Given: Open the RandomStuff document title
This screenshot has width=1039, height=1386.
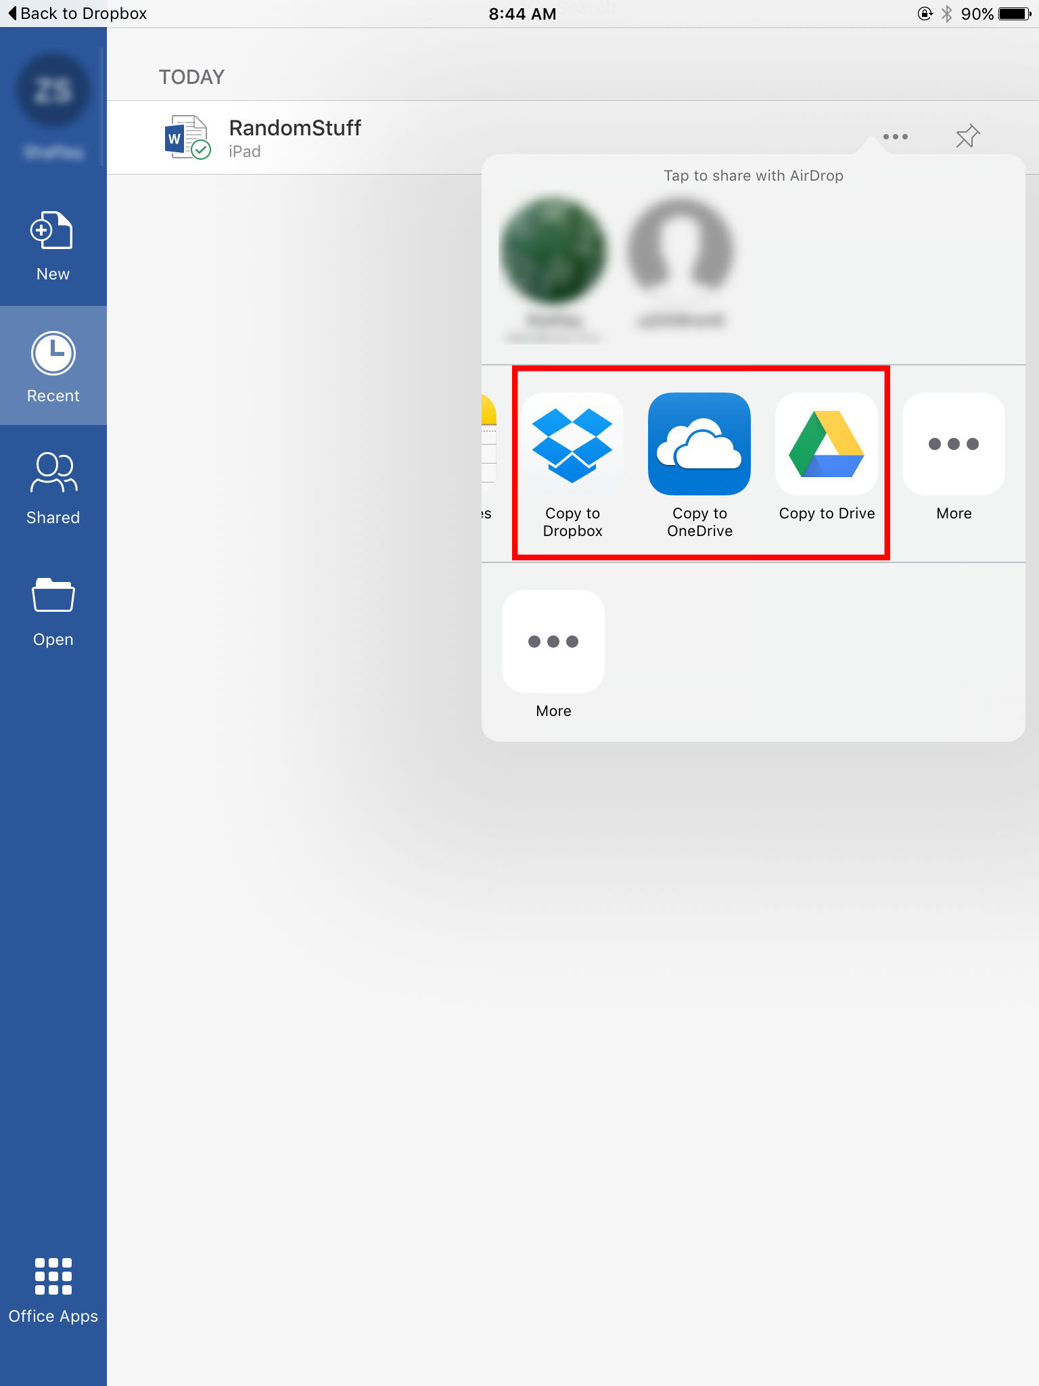Looking at the screenshot, I should [x=295, y=128].
